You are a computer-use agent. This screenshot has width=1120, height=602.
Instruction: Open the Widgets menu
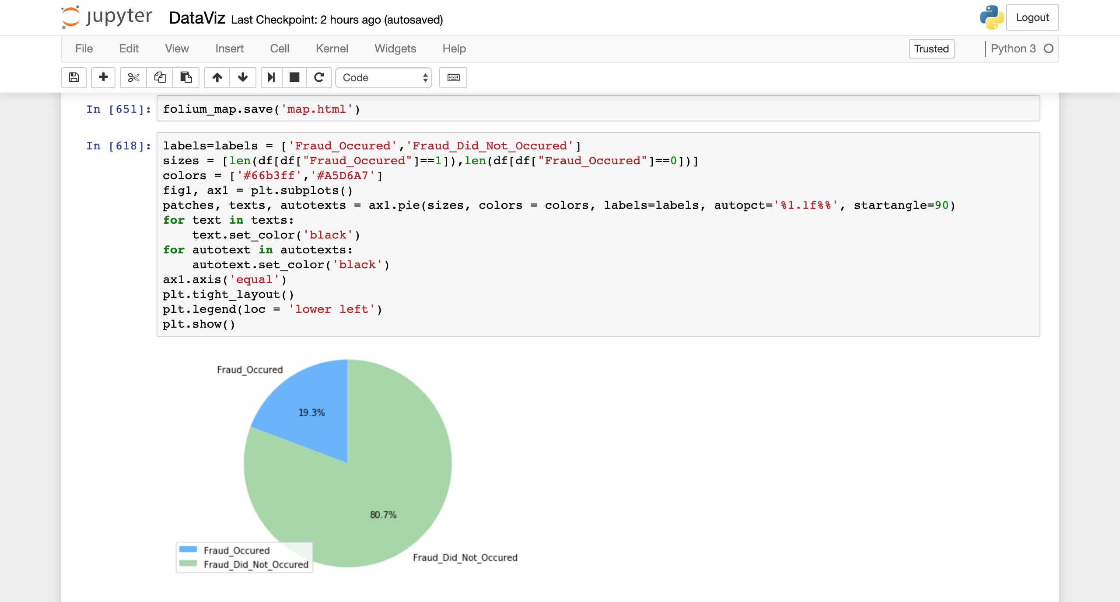click(395, 48)
